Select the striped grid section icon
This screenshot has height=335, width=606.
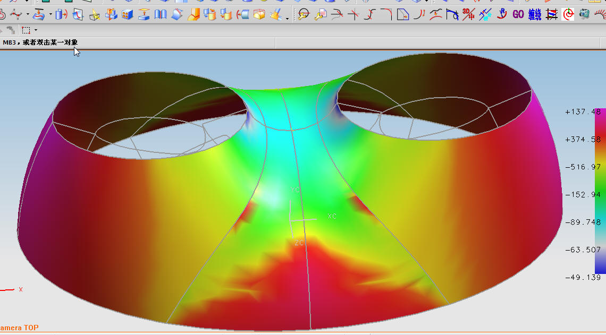pos(551,15)
